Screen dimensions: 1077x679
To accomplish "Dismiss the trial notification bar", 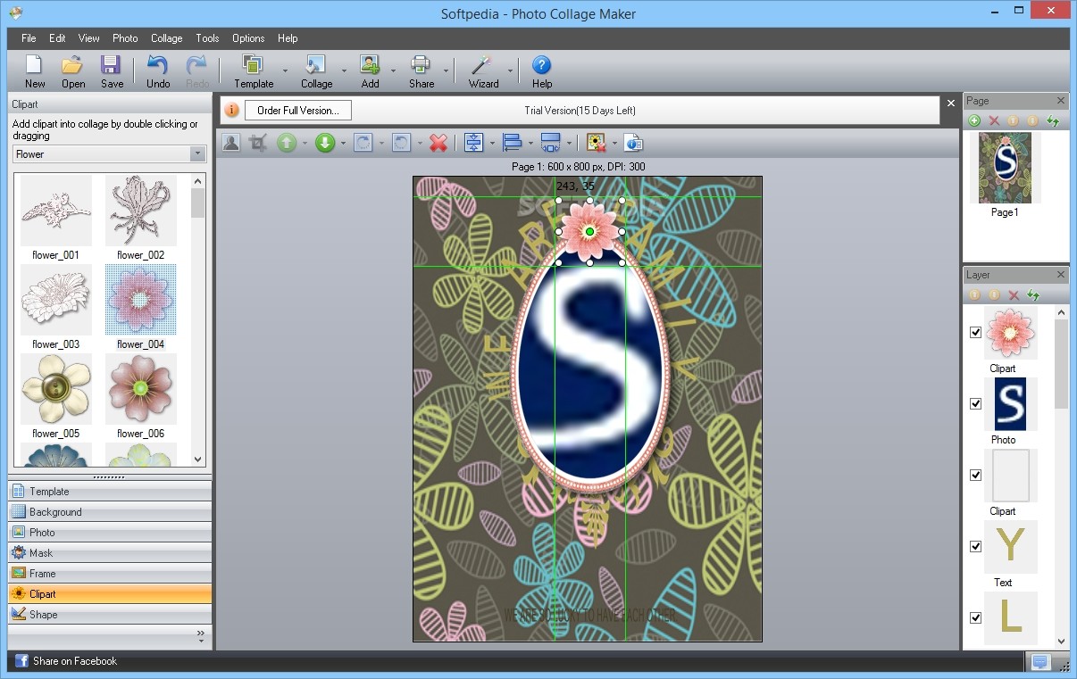I will pos(951,104).
